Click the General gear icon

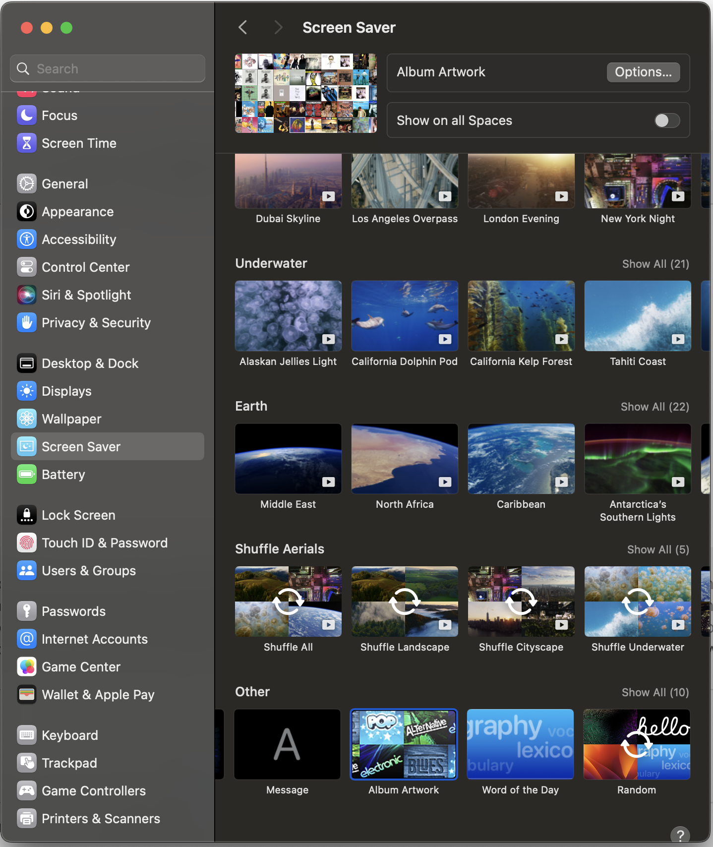pyautogui.click(x=27, y=184)
